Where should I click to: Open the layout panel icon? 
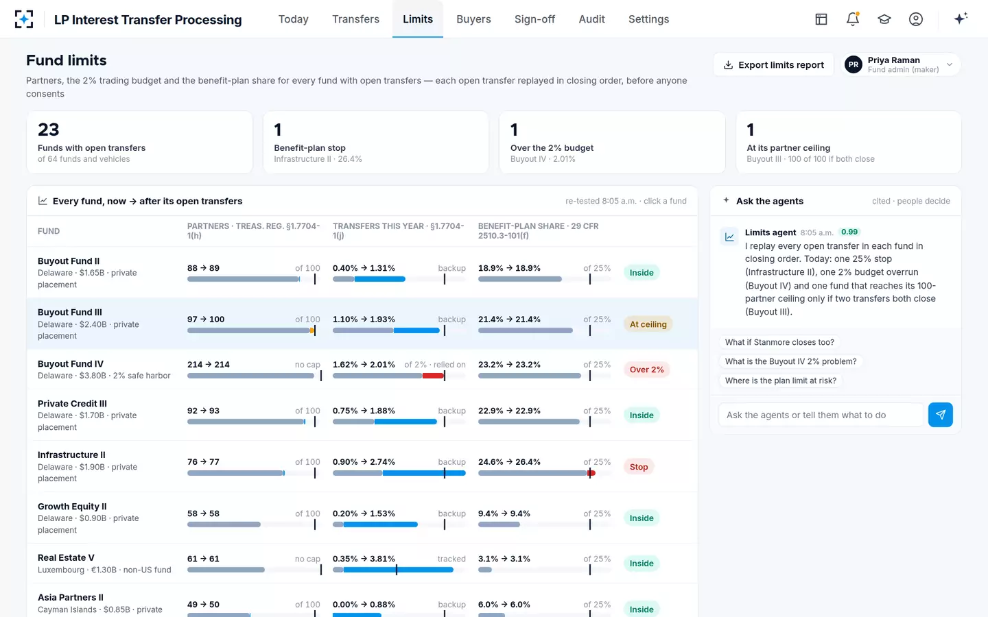point(821,19)
